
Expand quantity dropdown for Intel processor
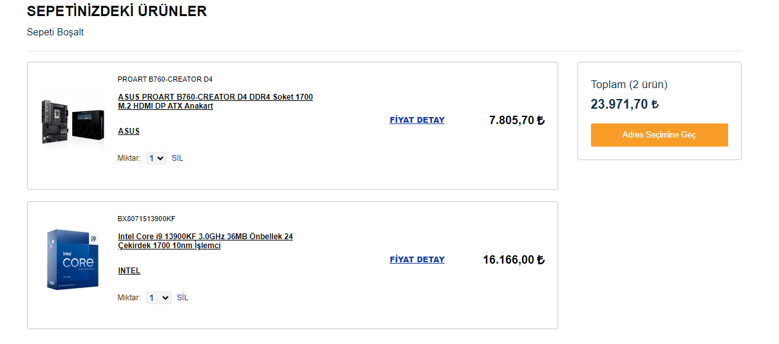159,298
